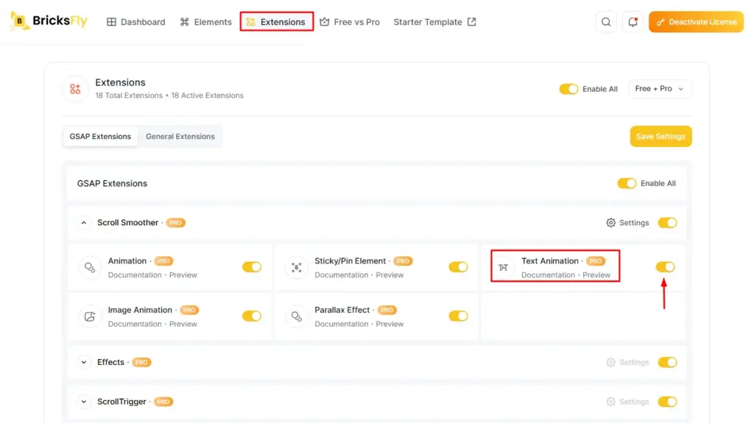The height and width of the screenshot is (423, 754).
Task: Go to the Dashboard menu
Action: tap(136, 21)
